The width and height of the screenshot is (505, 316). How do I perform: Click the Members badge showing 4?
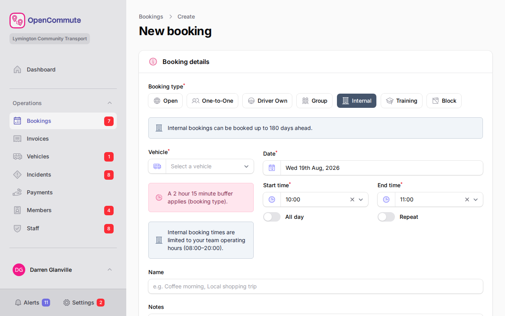click(109, 211)
